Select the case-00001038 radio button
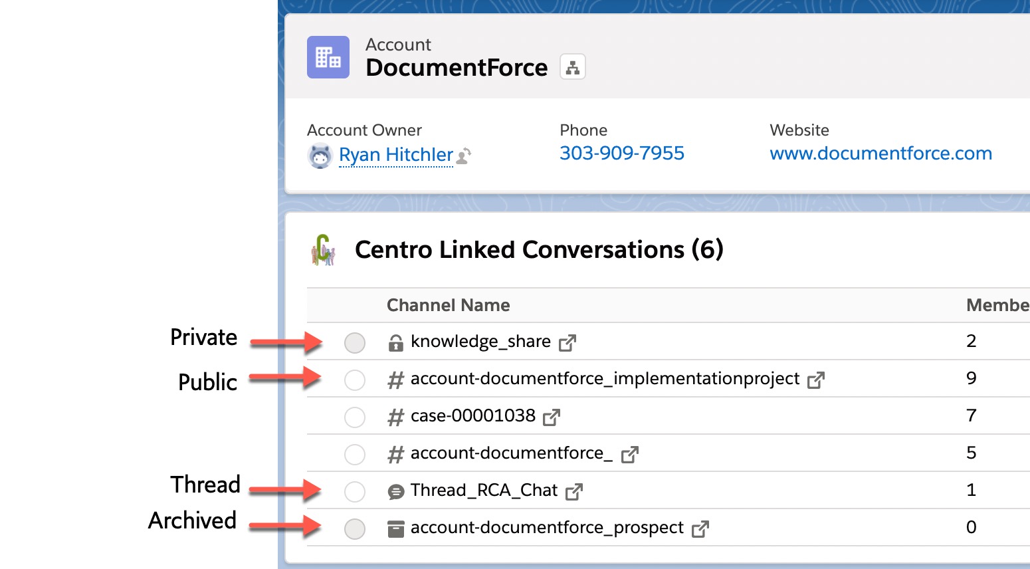This screenshot has height=569, width=1030. pyautogui.click(x=355, y=417)
